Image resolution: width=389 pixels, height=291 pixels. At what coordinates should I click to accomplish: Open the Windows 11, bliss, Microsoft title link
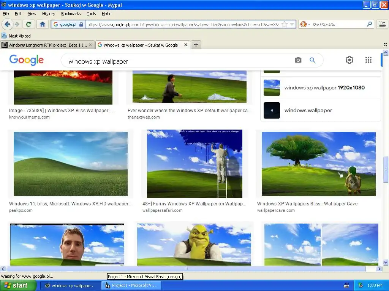coord(70,203)
